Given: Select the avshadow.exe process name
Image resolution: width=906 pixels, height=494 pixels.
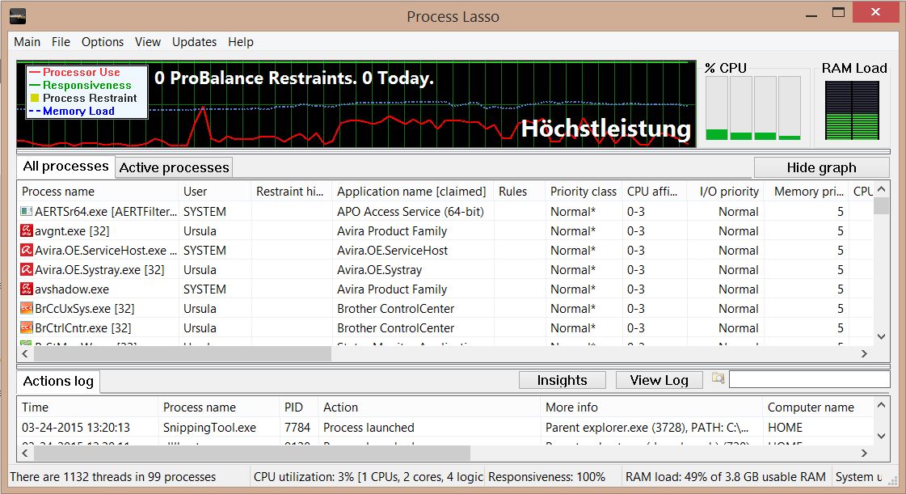Looking at the screenshot, I should (x=72, y=289).
